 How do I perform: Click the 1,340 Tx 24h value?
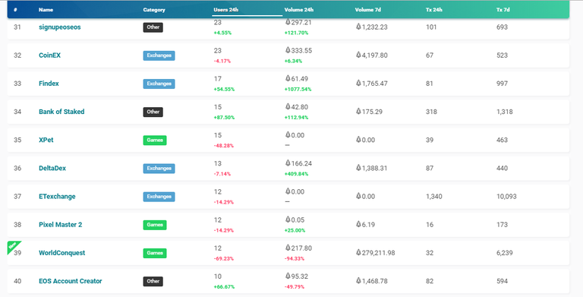point(434,197)
